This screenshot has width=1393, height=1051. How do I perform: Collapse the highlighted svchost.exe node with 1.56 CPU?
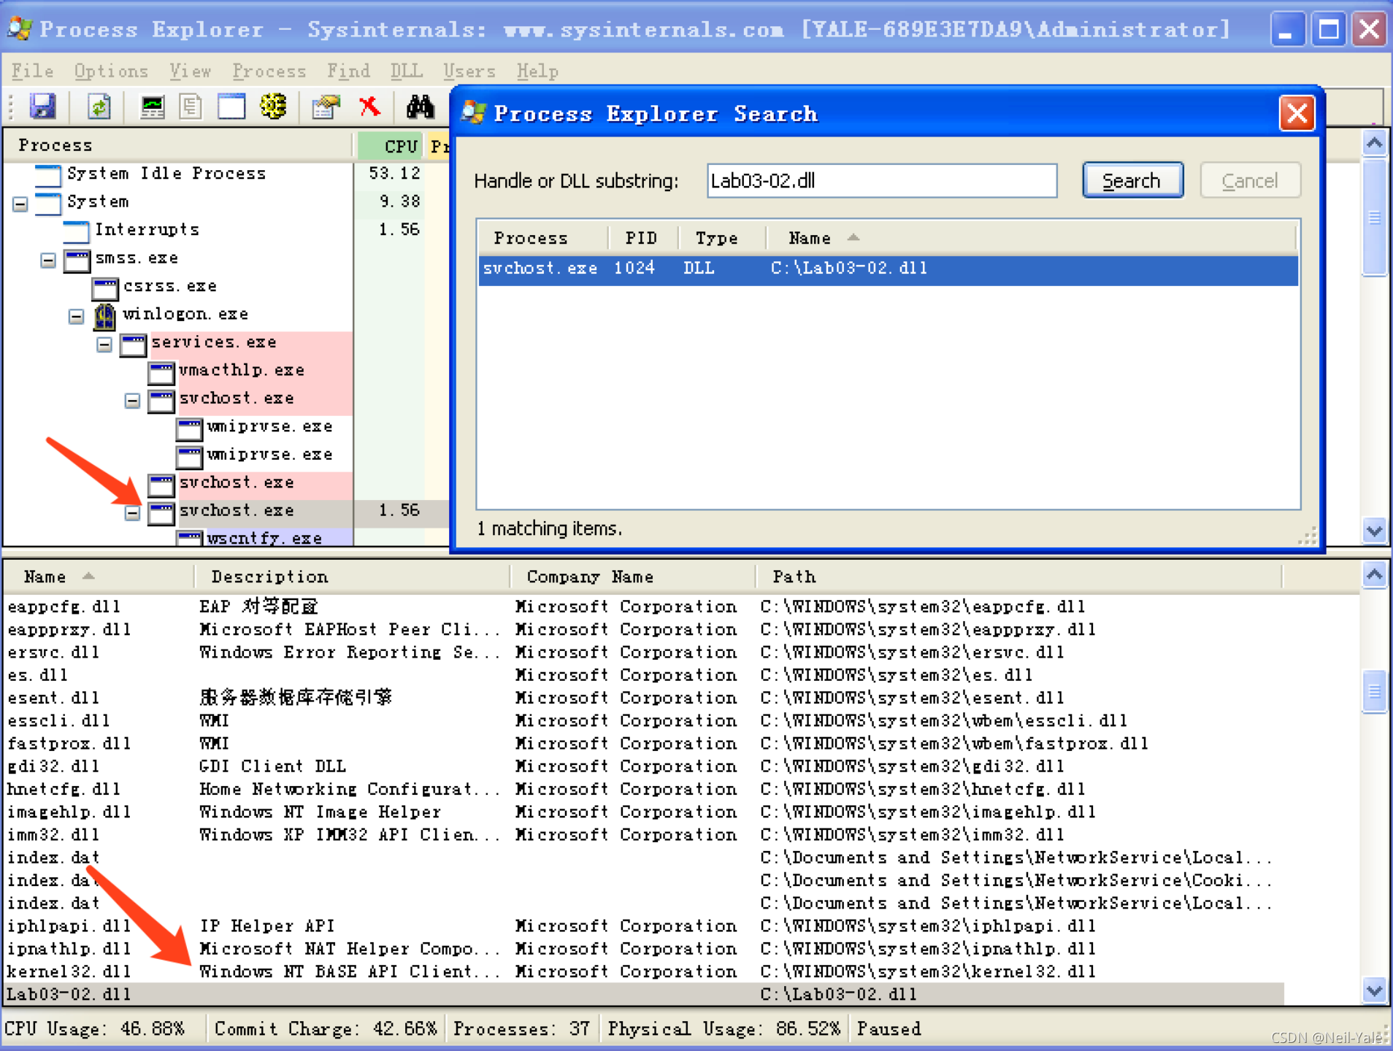[x=132, y=513]
